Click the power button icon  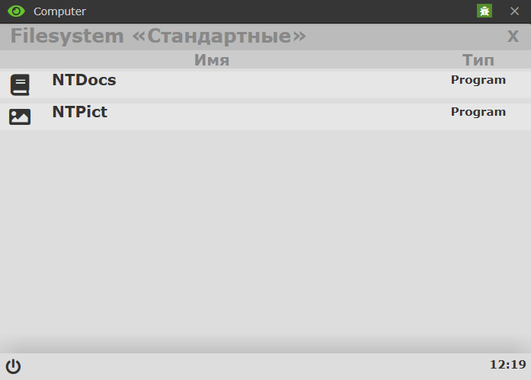(x=13, y=366)
